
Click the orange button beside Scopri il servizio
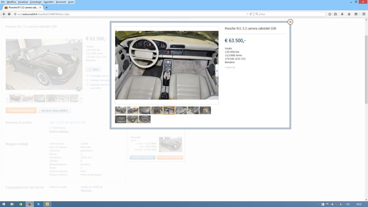click(170, 157)
